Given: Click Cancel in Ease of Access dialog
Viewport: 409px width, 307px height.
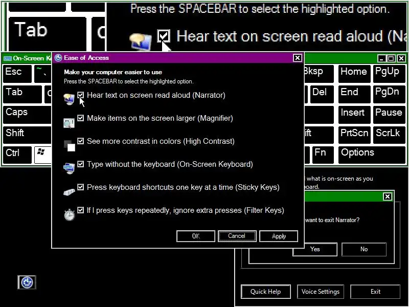Looking at the screenshot, I should pos(237,236).
